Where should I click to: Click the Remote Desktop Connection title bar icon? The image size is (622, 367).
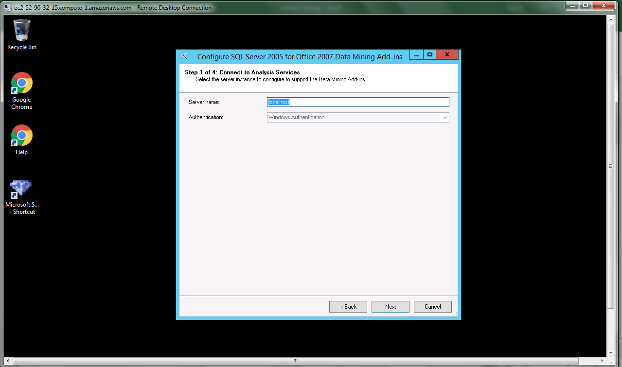(7, 7)
